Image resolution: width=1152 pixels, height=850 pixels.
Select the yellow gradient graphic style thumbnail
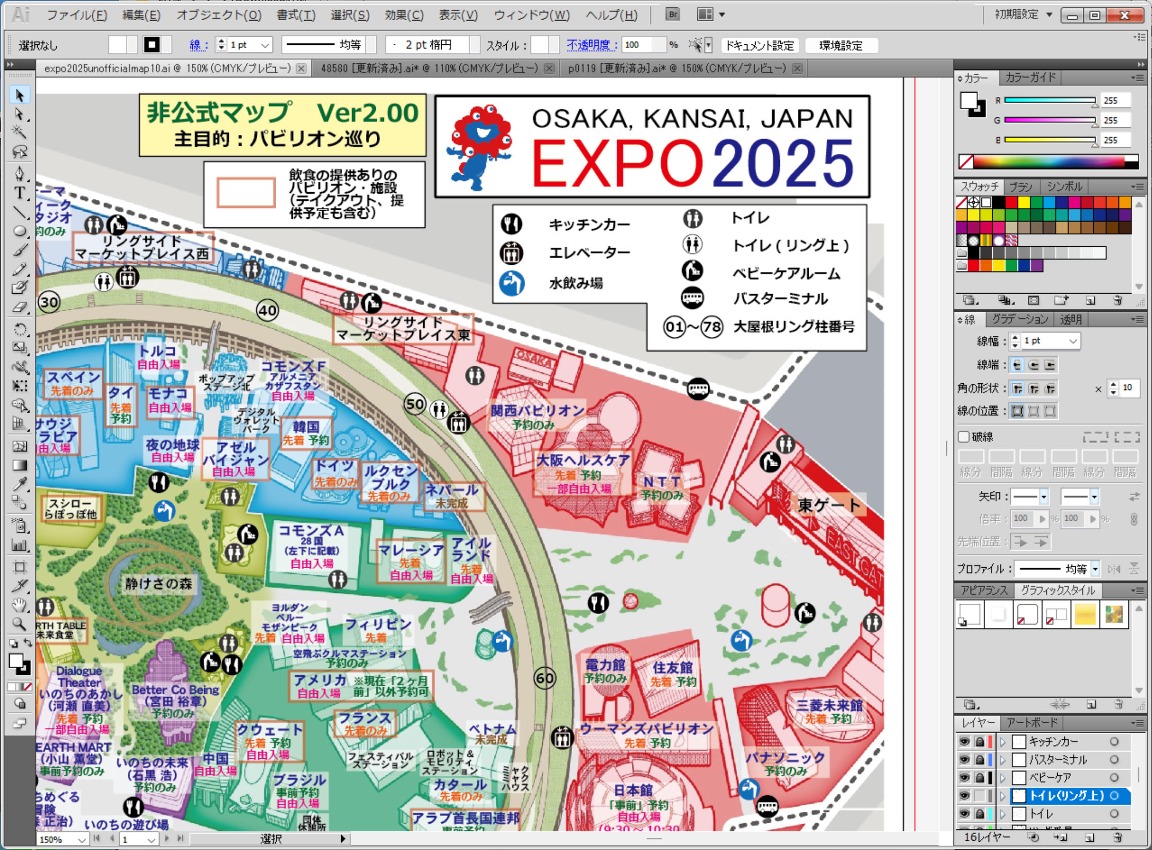1085,615
